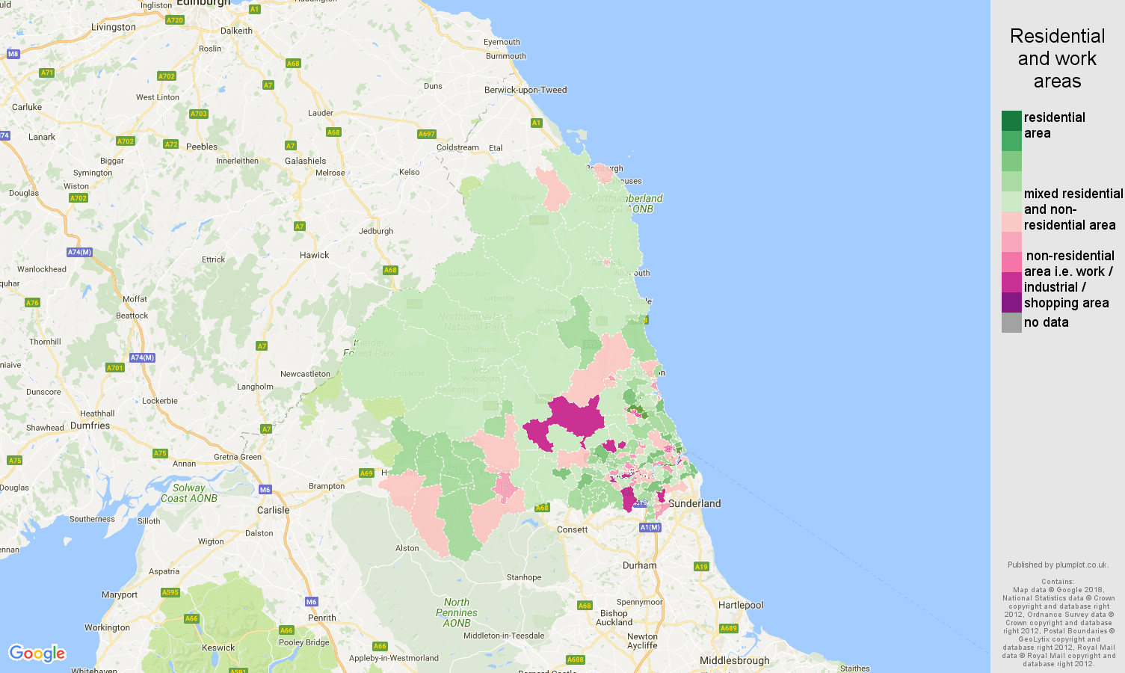Click the Solway Coast AONB label
The width and height of the screenshot is (1125, 673).
[x=189, y=493]
